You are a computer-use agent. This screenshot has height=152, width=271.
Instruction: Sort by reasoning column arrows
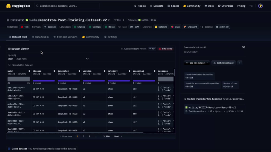tap(155, 71)
